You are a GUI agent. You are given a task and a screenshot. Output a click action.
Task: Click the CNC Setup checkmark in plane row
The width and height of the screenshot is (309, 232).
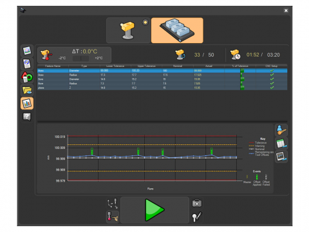click(272, 88)
